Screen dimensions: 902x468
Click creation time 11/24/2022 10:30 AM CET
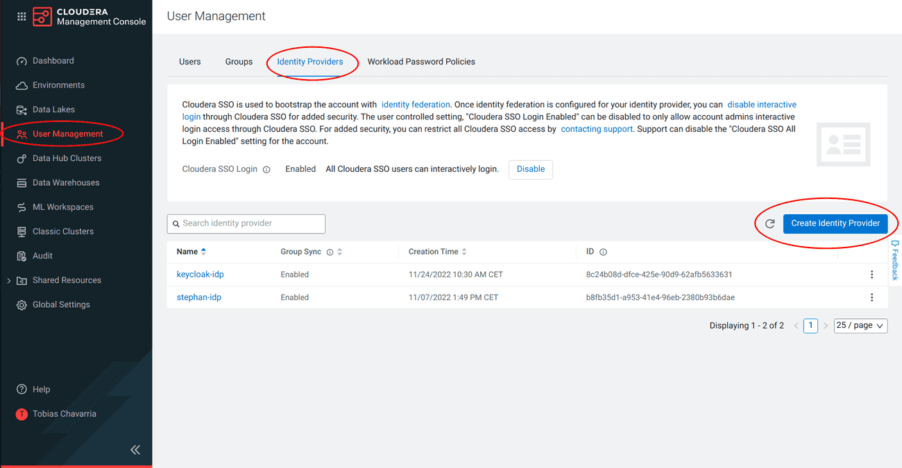pos(456,275)
